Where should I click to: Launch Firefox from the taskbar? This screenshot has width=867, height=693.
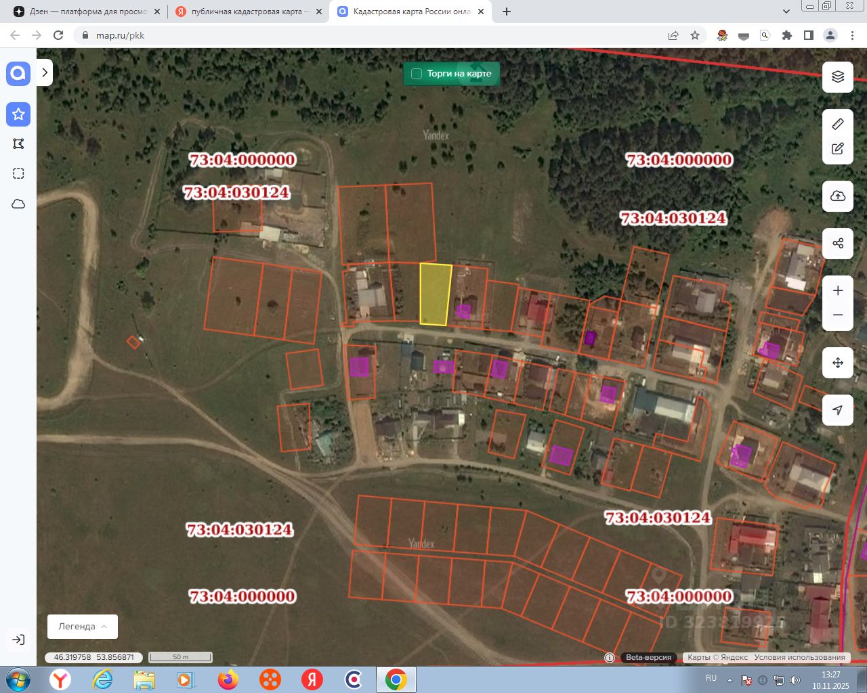tap(228, 679)
